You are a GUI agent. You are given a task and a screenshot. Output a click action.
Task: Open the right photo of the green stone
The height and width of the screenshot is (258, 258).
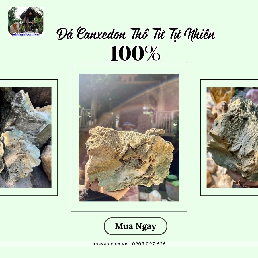[232, 138]
